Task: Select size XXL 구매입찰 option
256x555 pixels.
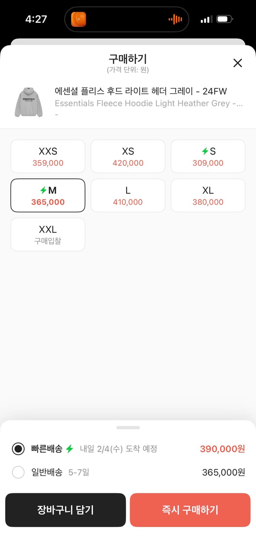Action: [x=48, y=235]
